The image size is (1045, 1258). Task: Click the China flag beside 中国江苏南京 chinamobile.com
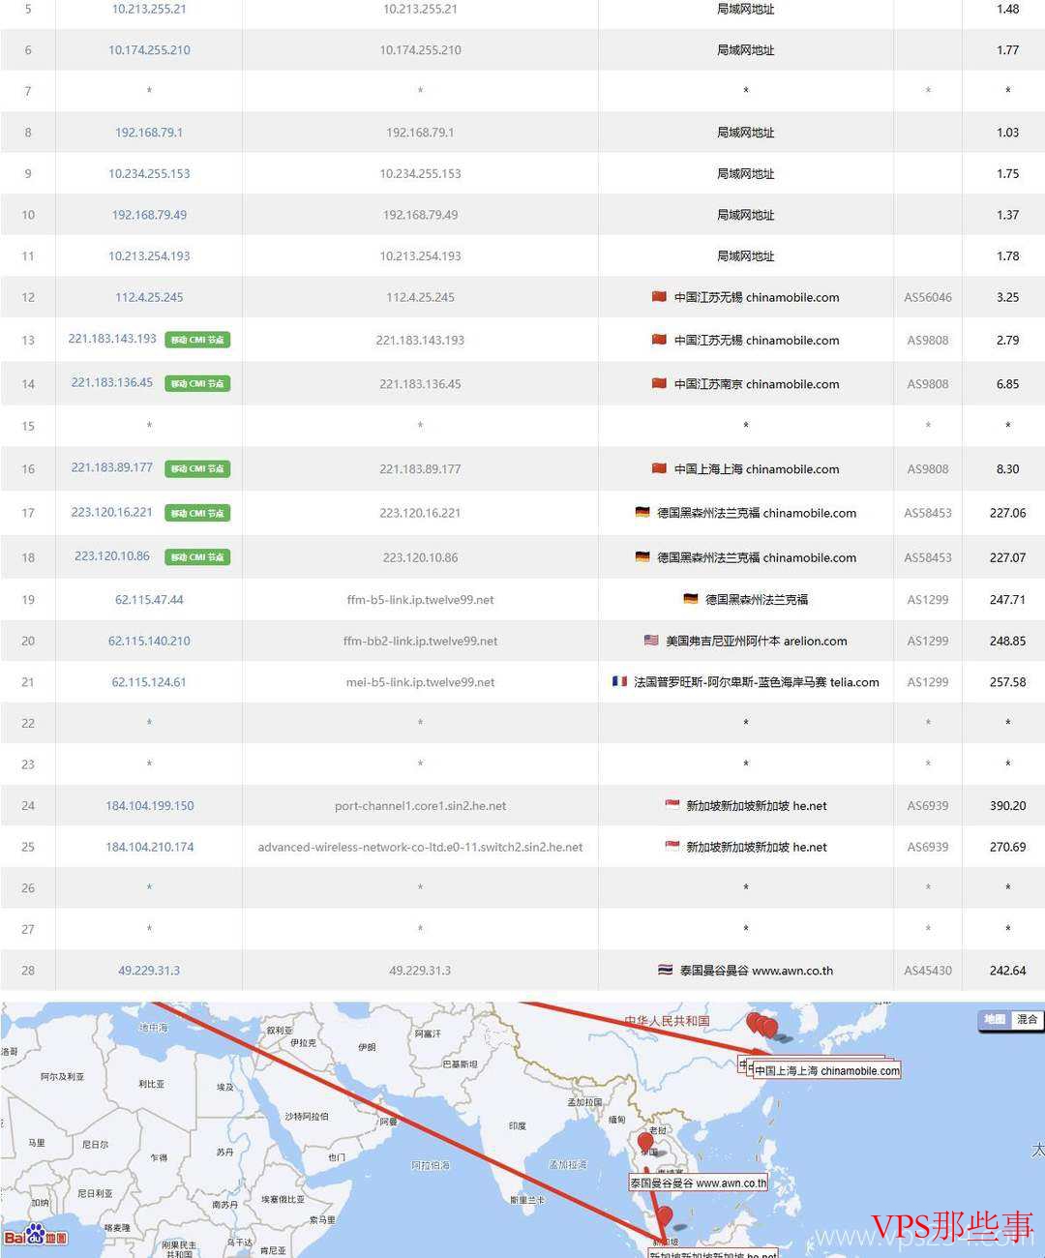(x=659, y=382)
